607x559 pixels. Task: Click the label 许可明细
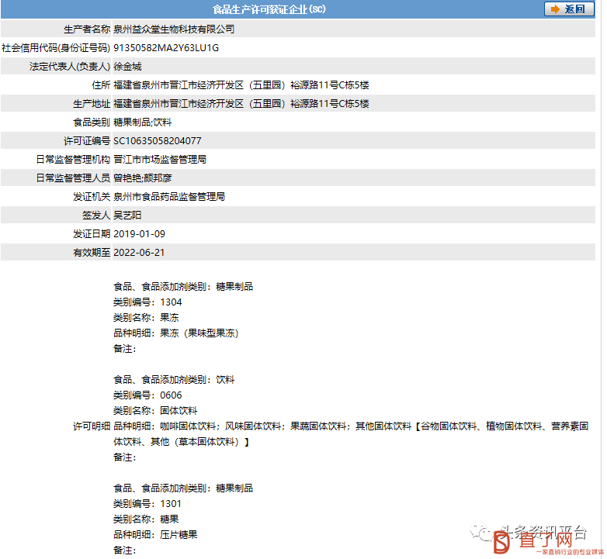[92, 426]
